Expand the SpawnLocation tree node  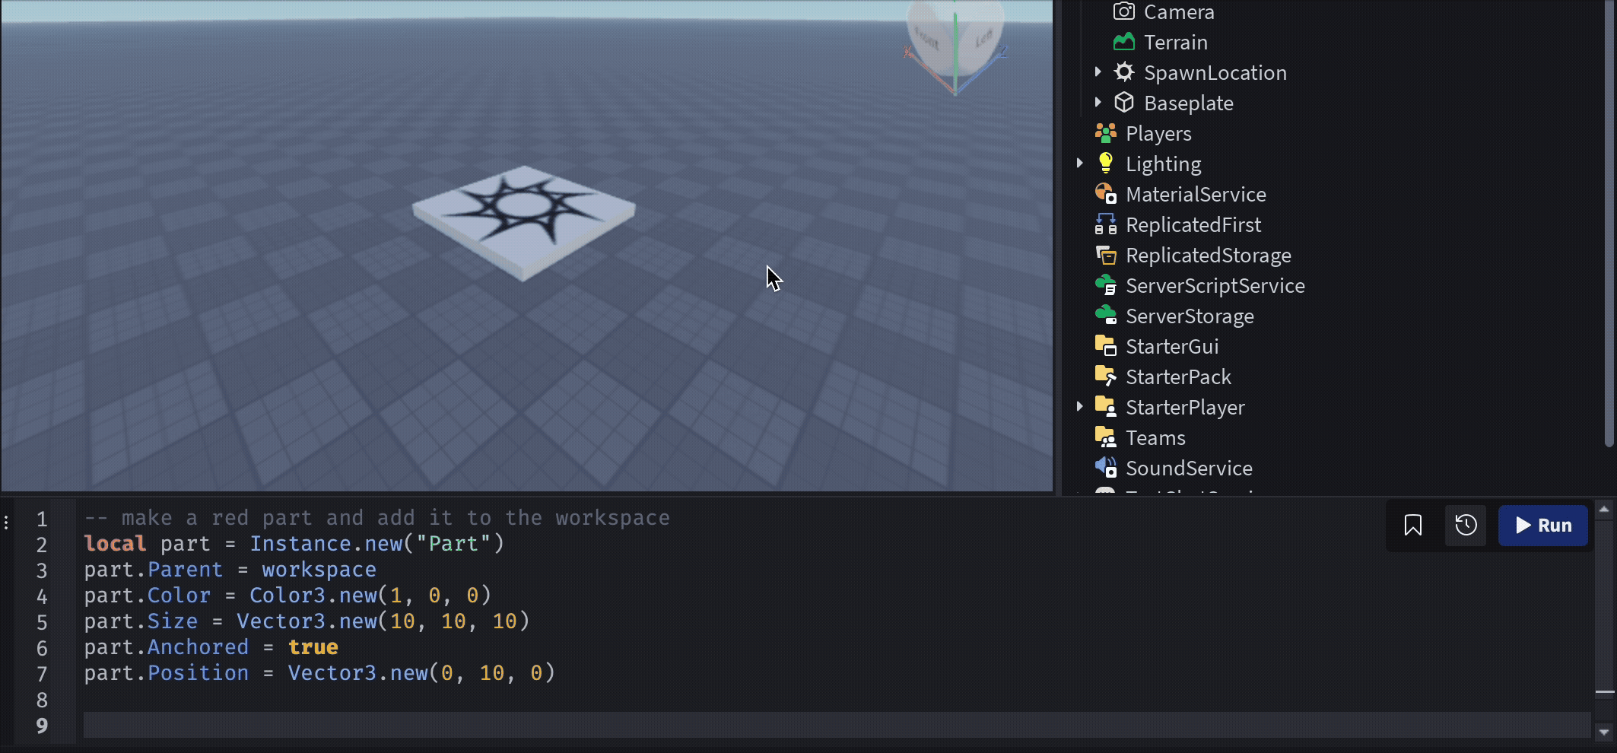(1098, 71)
